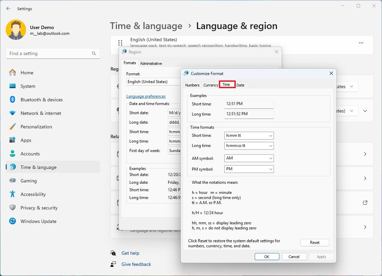Open the Home section in Settings sidebar
The image size is (382, 276).
click(x=28, y=72)
